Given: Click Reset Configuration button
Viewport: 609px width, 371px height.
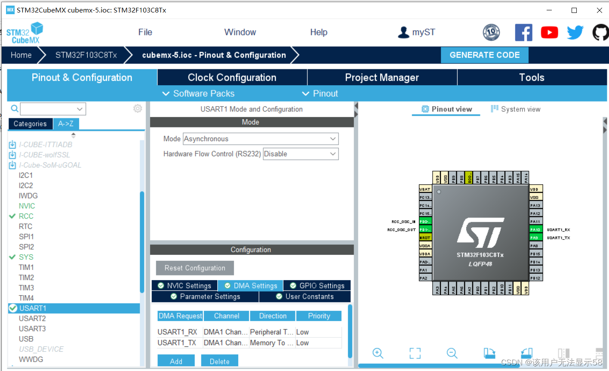Looking at the screenshot, I should [195, 268].
